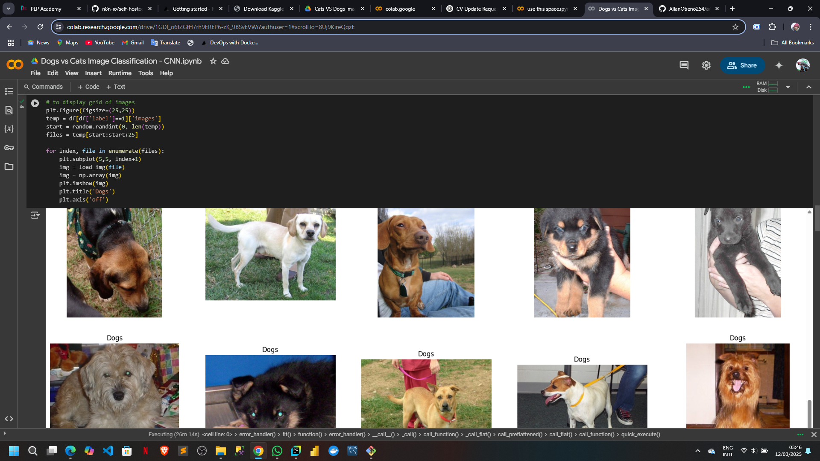Expand the bottom terminal panel arrow
The image size is (820, 461).
point(5,434)
